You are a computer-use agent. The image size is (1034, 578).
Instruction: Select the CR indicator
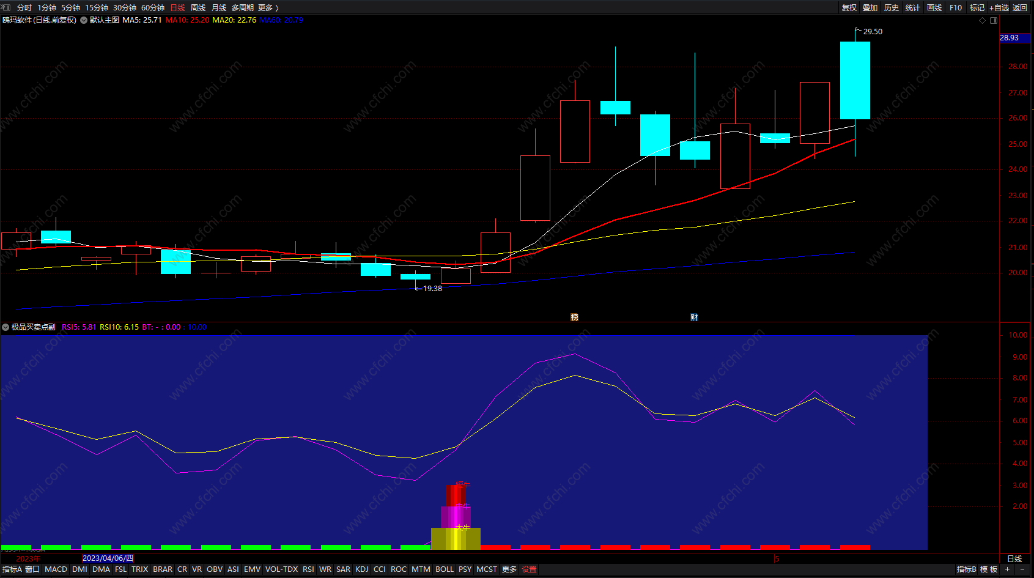[x=182, y=569]
